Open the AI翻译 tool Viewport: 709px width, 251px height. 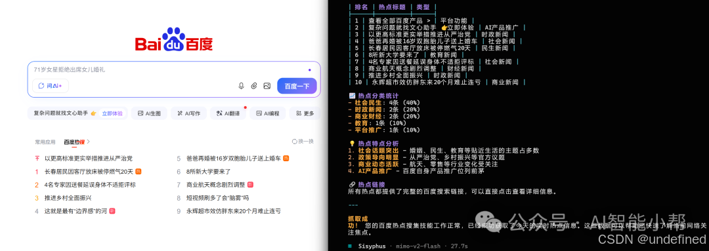tap(228, 113)
